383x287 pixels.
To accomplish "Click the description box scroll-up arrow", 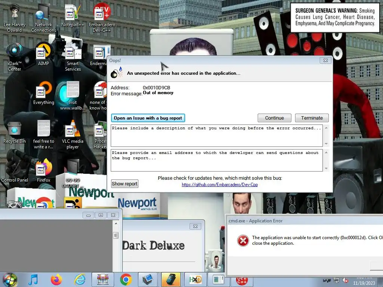I will click(x=326, y=128).
